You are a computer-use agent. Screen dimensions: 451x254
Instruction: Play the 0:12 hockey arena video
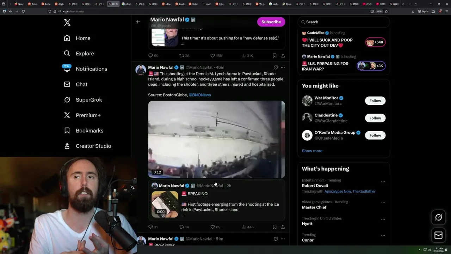[216, 139]
